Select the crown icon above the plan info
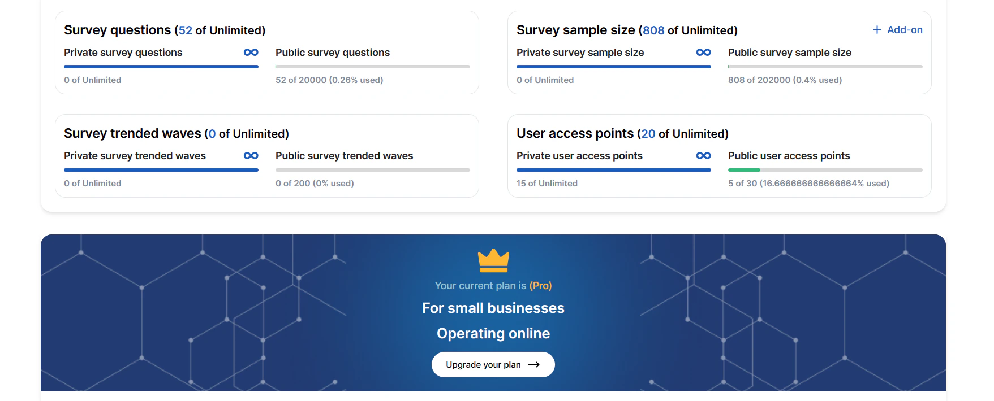Screen dimensions: 994x401 click(493, 260)
